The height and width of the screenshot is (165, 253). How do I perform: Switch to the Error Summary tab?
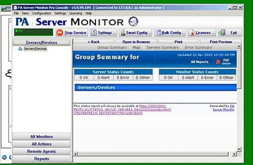198,47
